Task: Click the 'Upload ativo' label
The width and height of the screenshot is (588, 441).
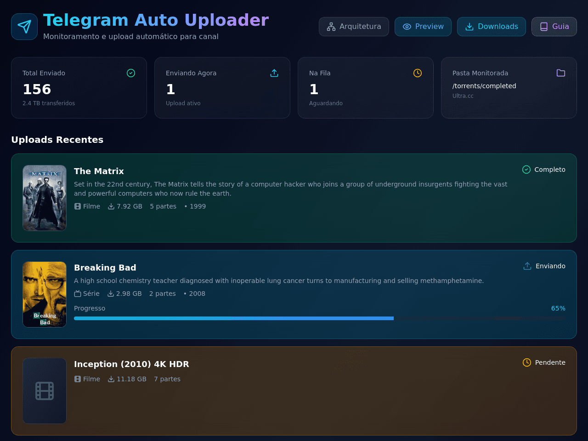Action: click(x=183, y=103)
